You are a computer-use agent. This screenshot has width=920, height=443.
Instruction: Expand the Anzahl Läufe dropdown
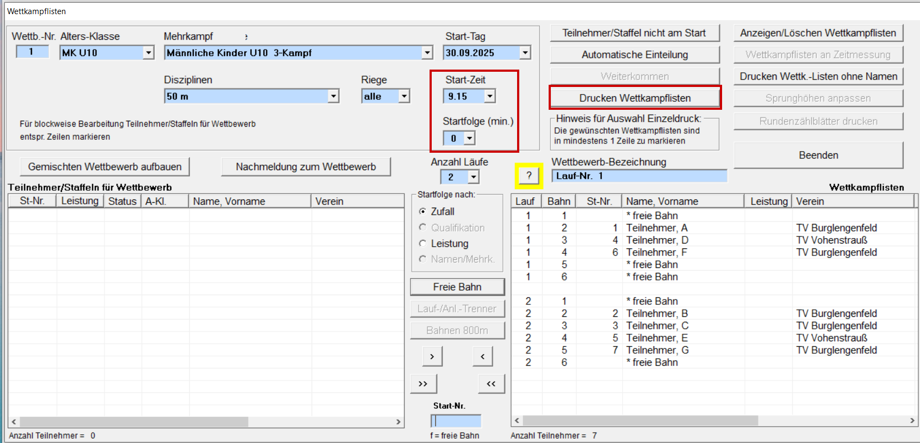(474, 177)
